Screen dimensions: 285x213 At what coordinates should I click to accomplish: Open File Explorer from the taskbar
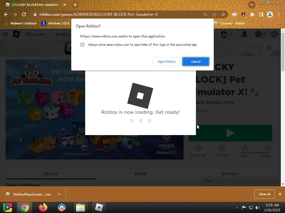(80, 207)
